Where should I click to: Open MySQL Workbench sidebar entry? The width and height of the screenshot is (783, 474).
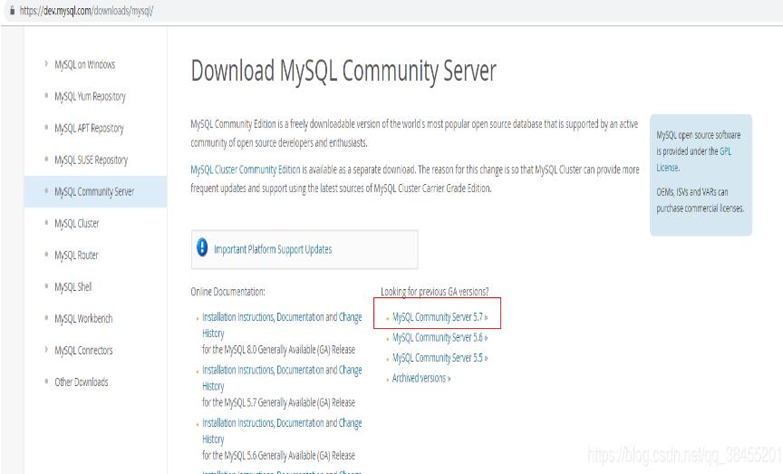(83, 319)
